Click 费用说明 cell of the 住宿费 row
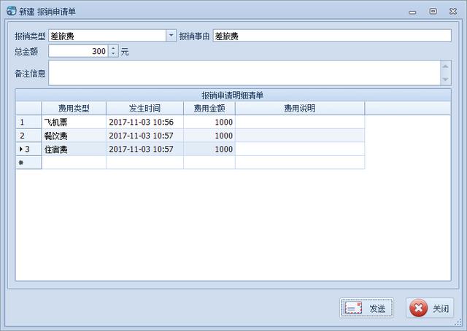467x331 pixels. pos(300,149)
